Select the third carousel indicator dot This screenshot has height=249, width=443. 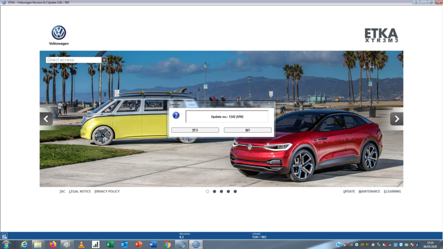[221, 191]
